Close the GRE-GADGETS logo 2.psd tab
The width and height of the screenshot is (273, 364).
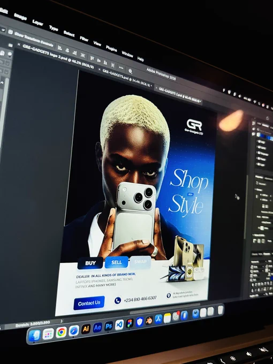(19, 44)
